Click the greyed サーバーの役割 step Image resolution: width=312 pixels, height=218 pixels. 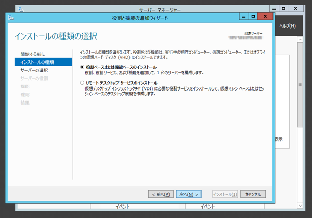[34, 79]
